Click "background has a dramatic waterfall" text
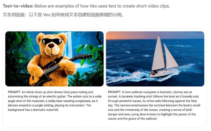Viewport: 211px width, 131px height. click(33, 110)
